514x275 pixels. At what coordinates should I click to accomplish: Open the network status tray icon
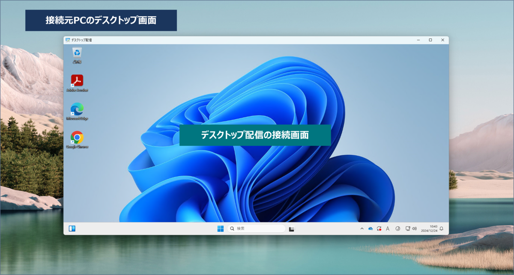click(408, 229)
